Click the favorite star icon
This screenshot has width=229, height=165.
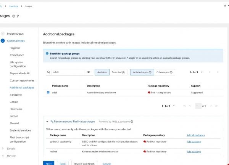click(x=225, y=6)
